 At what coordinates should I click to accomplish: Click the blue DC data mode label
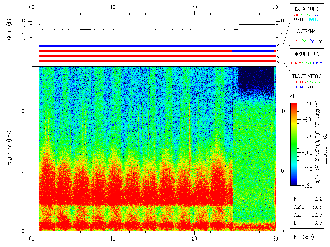316,15
